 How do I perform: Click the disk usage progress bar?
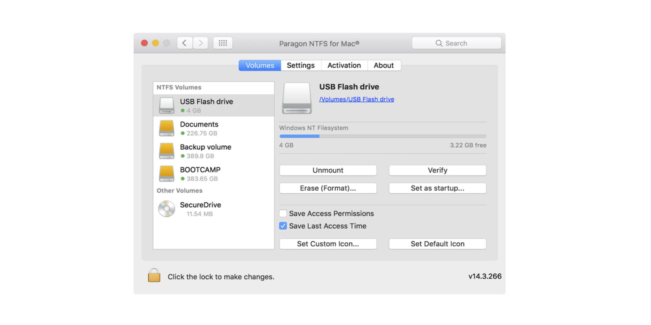pyautogui.click(x=382, y=136)
